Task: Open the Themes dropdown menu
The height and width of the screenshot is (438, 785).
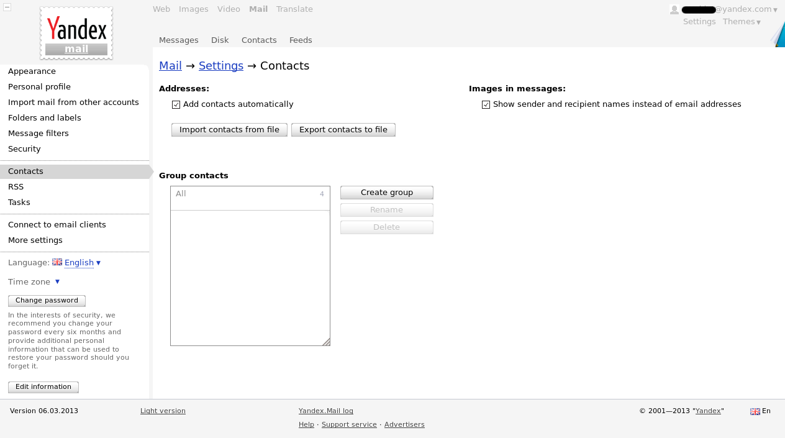Action: pyautogui.click(x=742, y=22)
